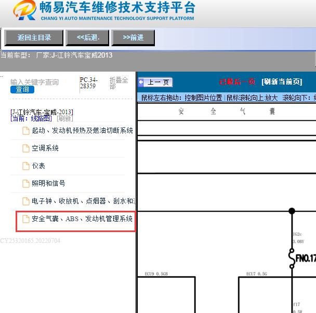Click the page icon beside 仪表
The width and height of the screenshot is (316, 313).
click(26, 166)
